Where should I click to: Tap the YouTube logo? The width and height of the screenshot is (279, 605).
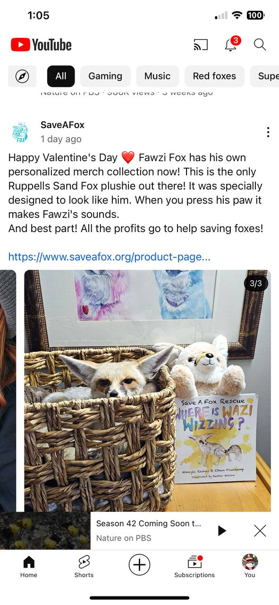tap(41, 45)
